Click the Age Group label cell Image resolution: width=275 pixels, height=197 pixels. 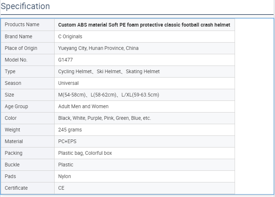point(28,106)
